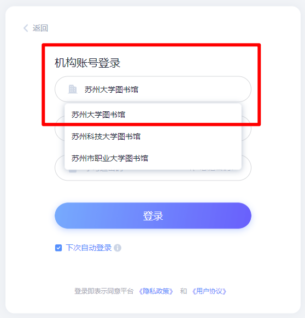This screenshot has width=305, height=318.
Task: Click the back chevron arrow icon
Action: coord(26,28)
